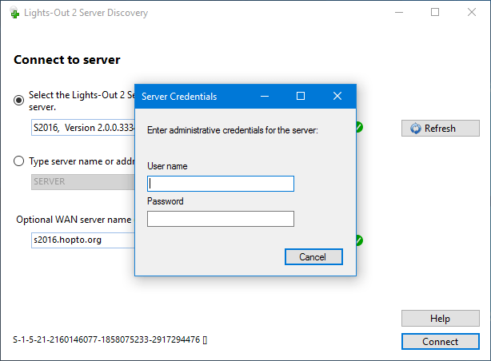Choose the 'Type server name or address' radio option
The image size is (491, 361).
coord(19,161)
